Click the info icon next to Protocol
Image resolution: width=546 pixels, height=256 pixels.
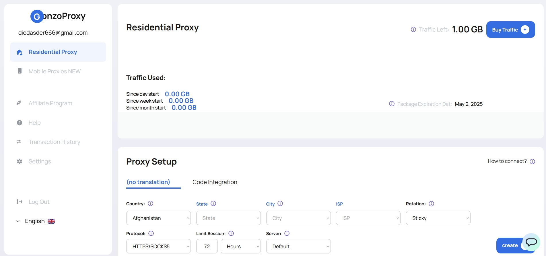click(151, 233)
